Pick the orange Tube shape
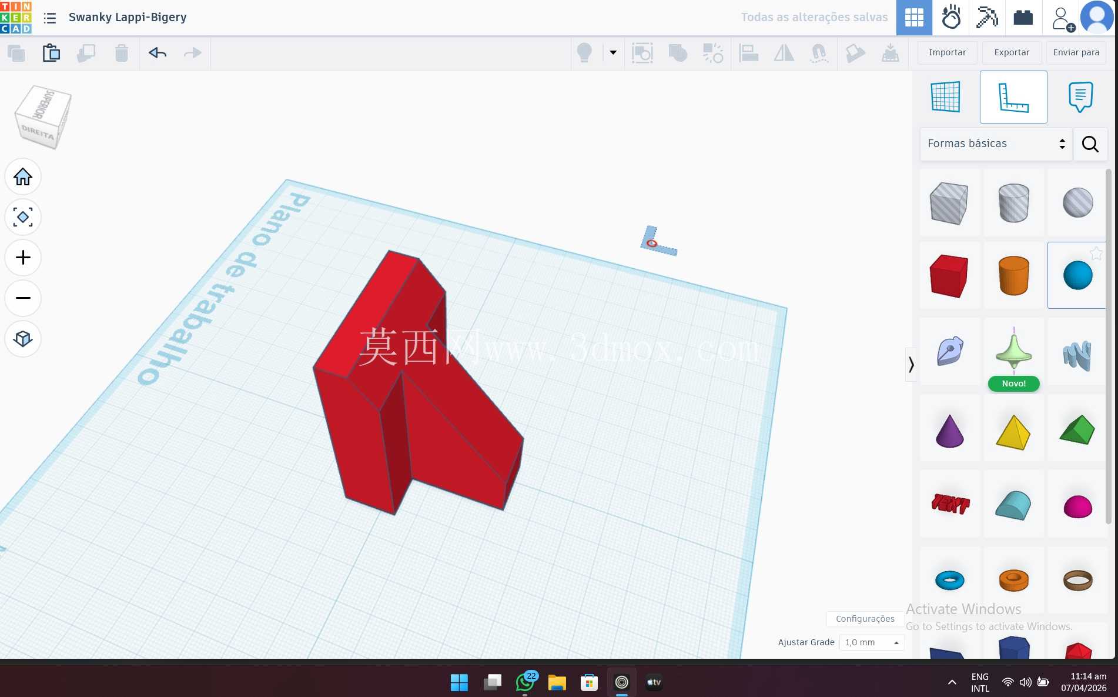The height and width of the screenshot is (697, 1118). [1014, 580]
